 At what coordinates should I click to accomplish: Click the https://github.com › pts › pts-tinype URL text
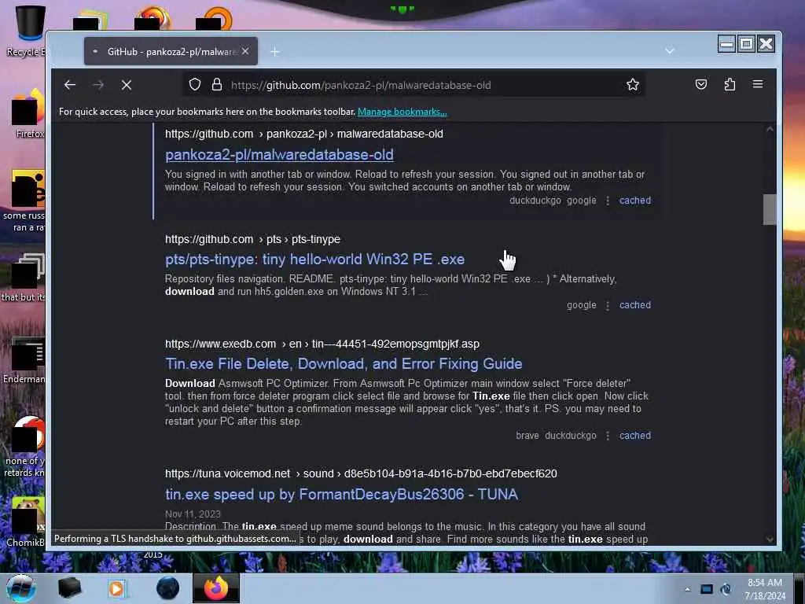(252, 239)
